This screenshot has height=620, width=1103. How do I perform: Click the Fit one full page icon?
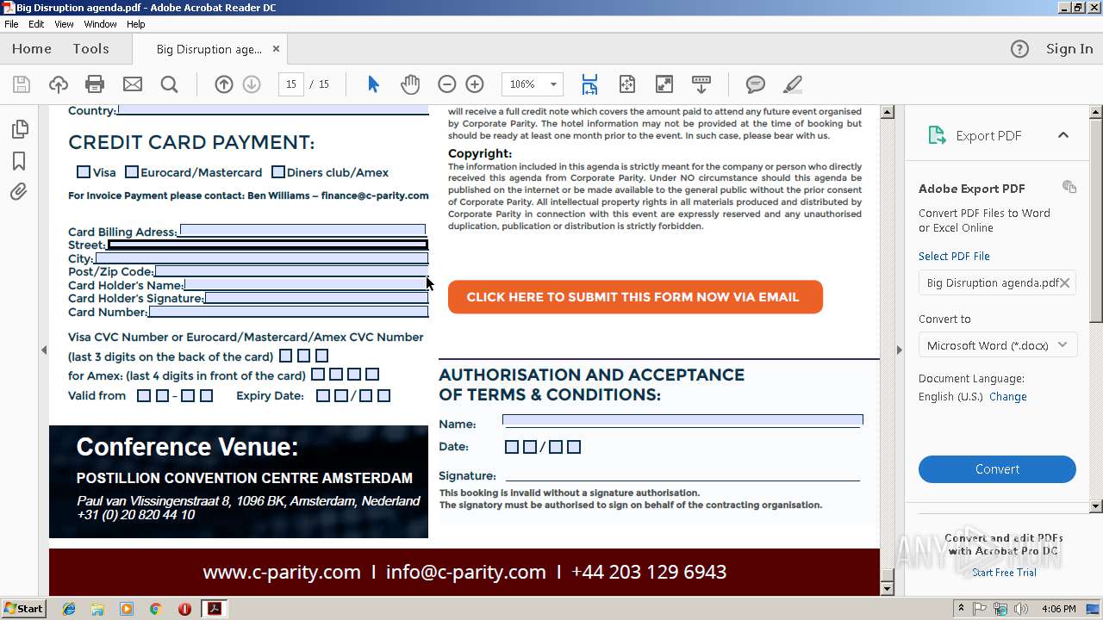coord(626,84)
